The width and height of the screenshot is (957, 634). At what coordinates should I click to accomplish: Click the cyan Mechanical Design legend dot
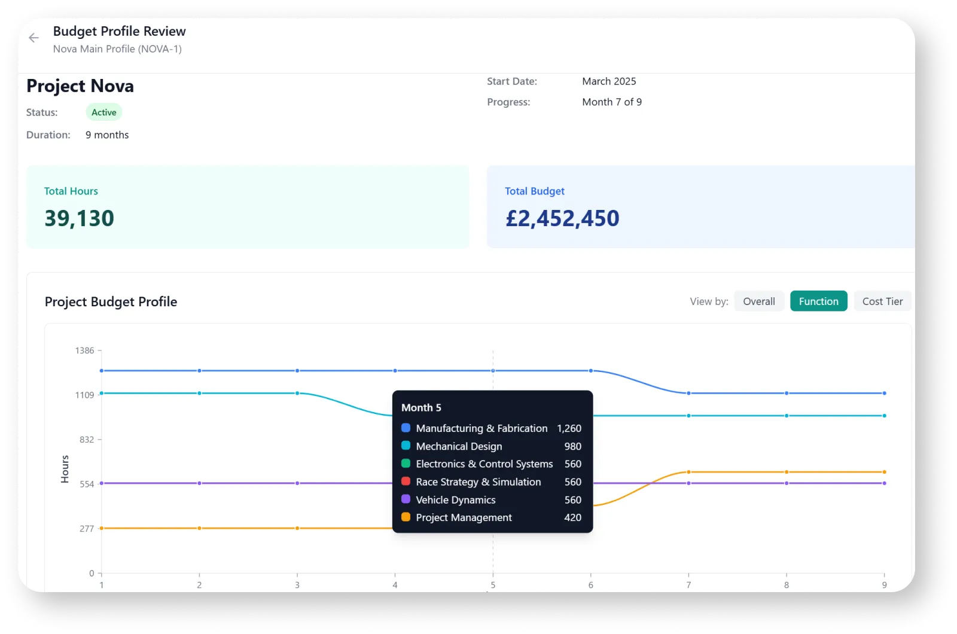pos(404,446)
